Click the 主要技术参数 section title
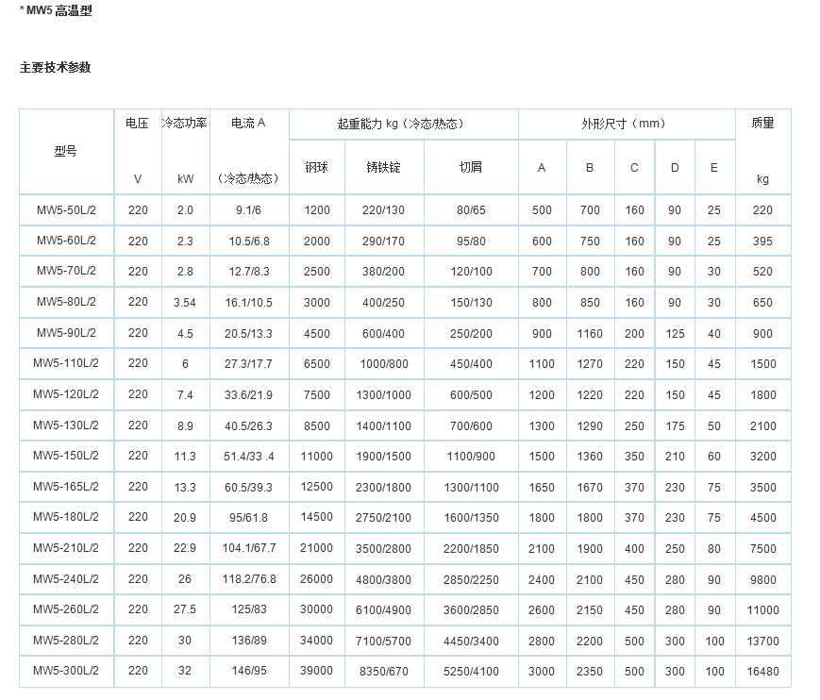820x700 pixels. point(56,68)
